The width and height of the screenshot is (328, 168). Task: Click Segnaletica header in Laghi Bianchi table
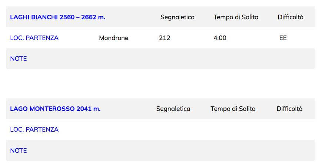click(x=178, y=17)
